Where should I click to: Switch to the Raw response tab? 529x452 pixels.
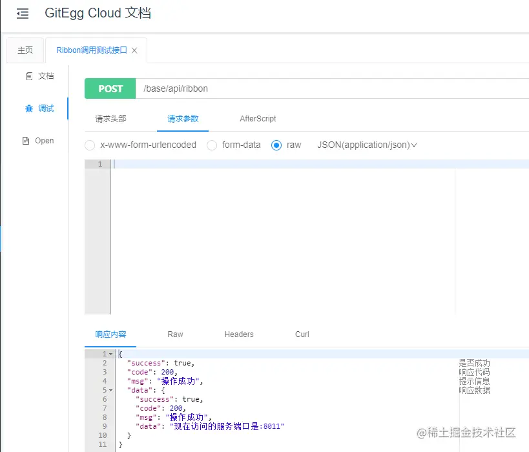[x=176, y=334]
